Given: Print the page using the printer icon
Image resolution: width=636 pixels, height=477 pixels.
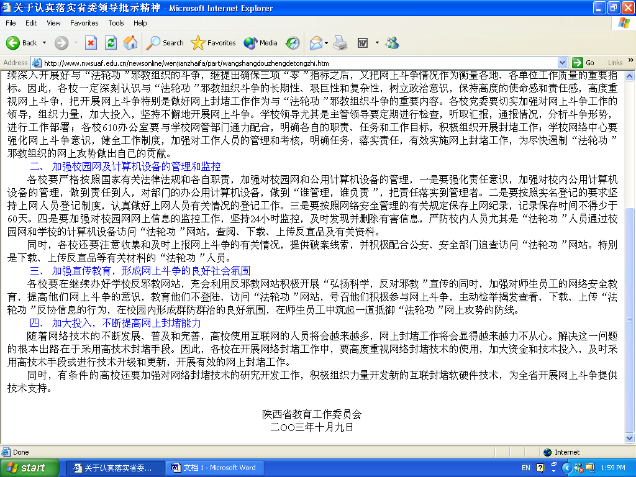Looking at the screenshot, I should pyautogui.click(x=340, y=43).
